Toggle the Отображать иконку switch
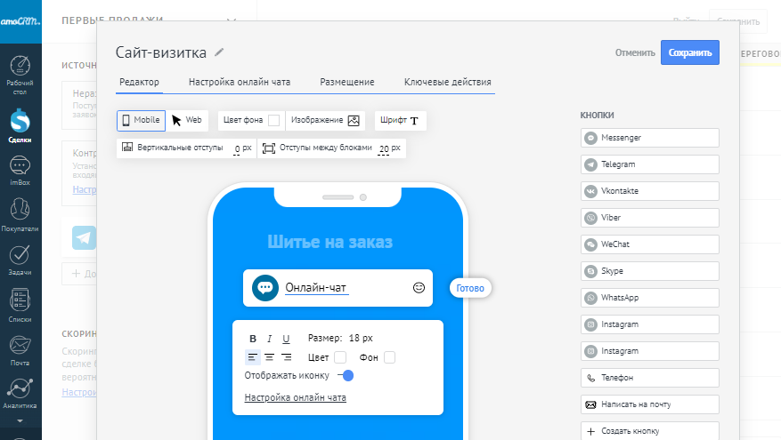 [x=346, y=376]
